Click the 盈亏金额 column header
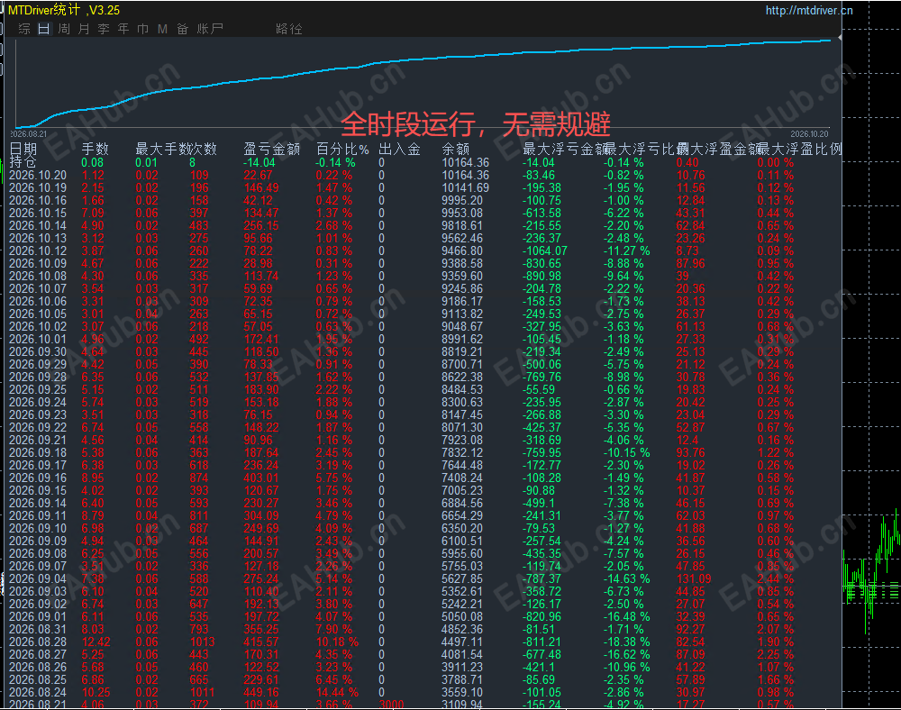Viewport: 901px width, 710px height. (272, 150)
